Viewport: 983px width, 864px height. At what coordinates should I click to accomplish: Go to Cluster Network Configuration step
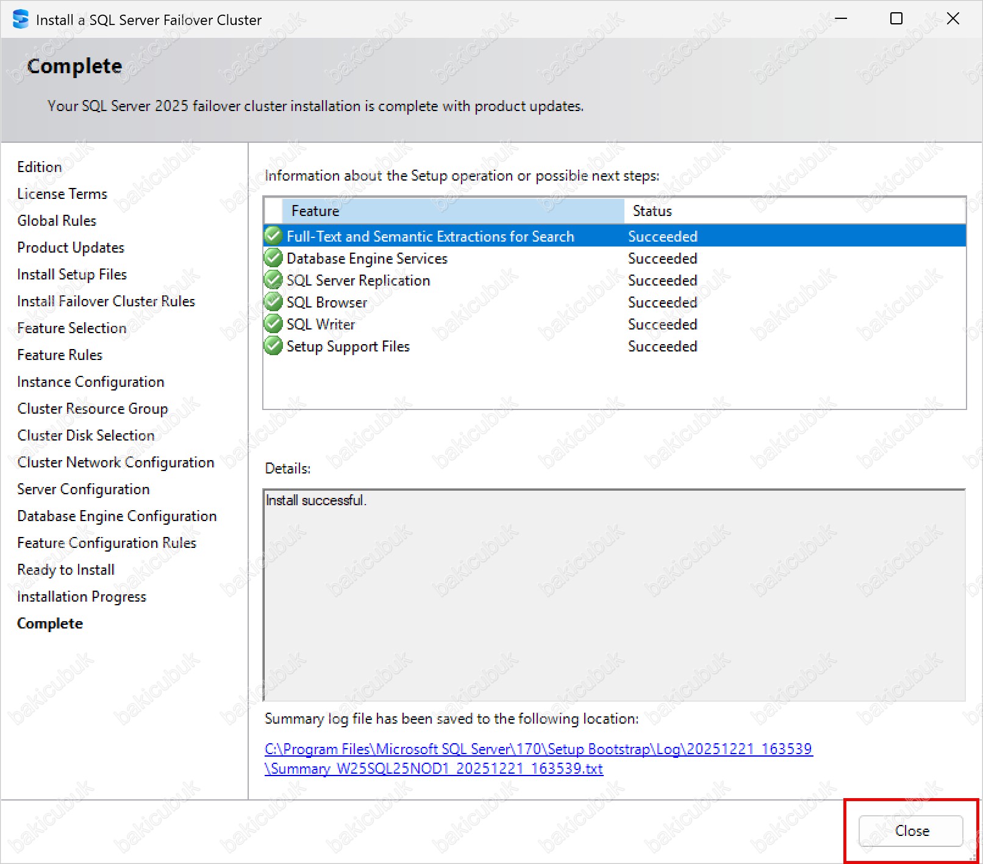(116, 463)
